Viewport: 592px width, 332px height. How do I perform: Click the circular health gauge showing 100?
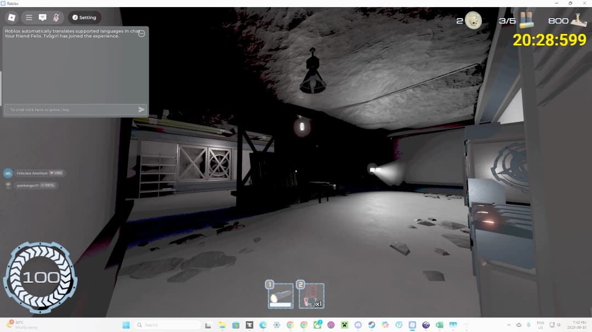click(x=40, y=278)
